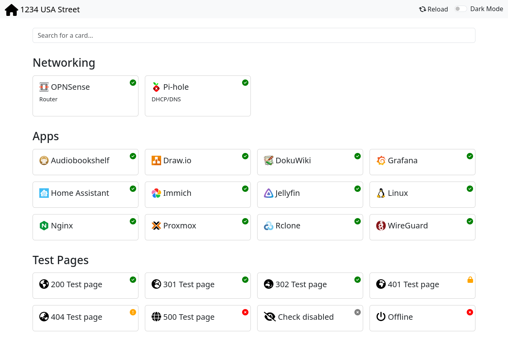This screenshot has height=344, width=508.
Task: Click the Jellyfin triangle icon
Action: pyautogui.click(x=269, y=193)
